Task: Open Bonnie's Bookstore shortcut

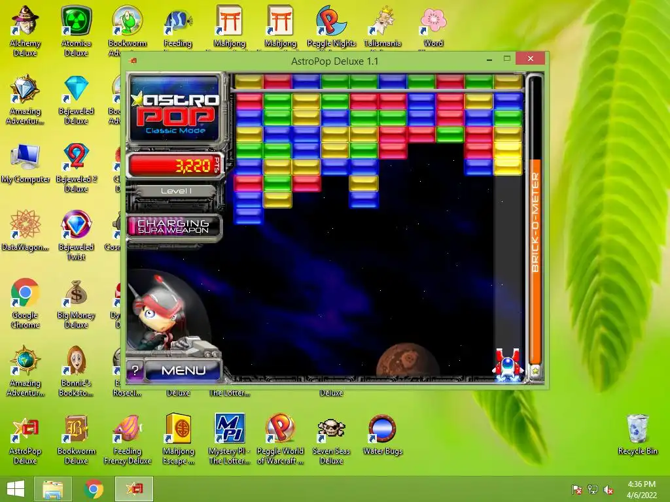Action: 76,371
